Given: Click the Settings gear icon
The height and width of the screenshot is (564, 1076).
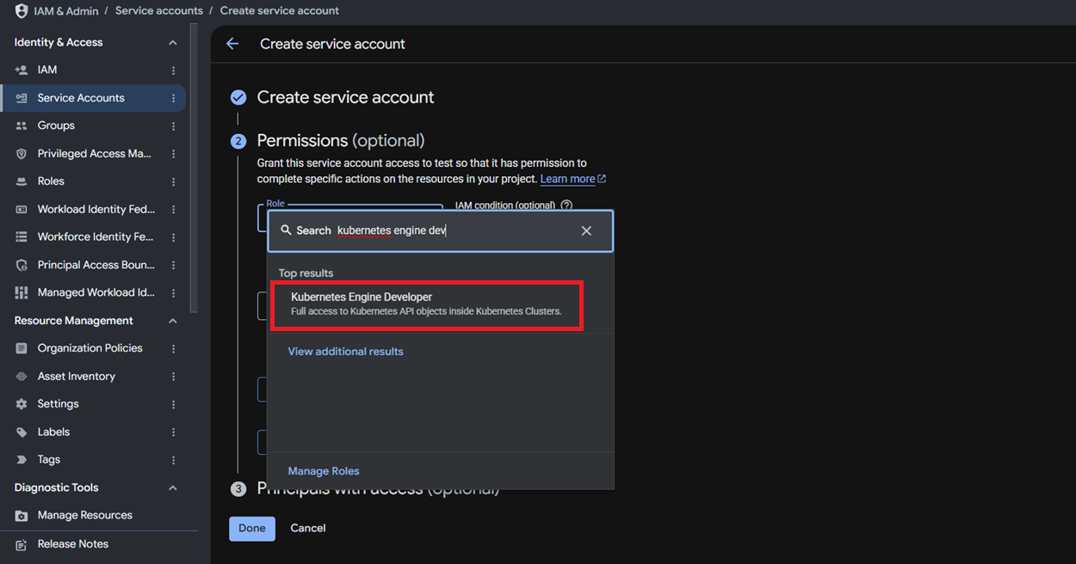Looking at the screenshot, I should 22,404.
